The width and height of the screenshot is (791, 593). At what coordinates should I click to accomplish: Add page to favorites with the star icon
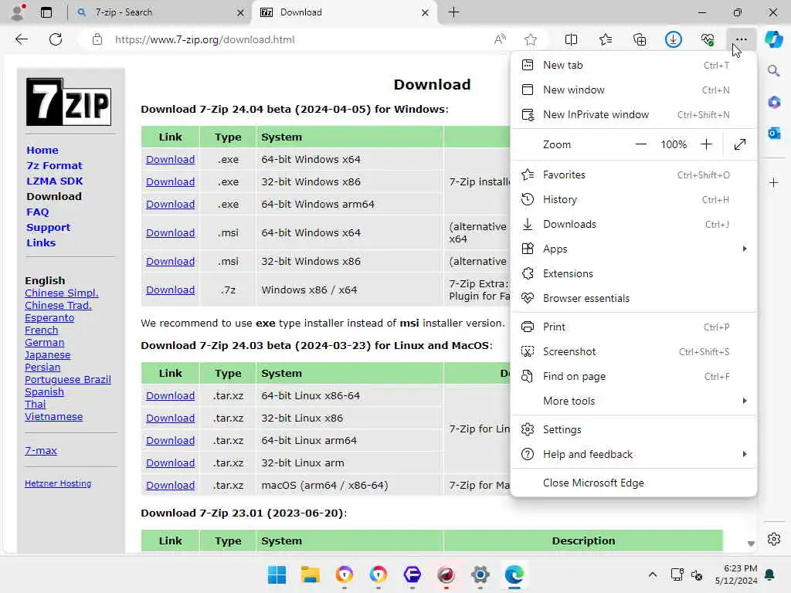[531, 39]
